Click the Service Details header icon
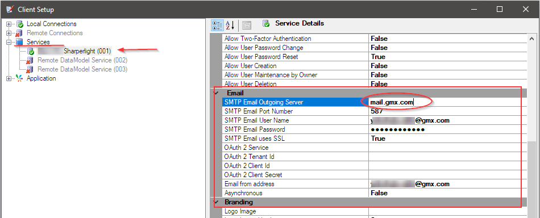Image resolution: width=540 pixels, height=218 pixels. pyautogui.click(x=266, y=24)
